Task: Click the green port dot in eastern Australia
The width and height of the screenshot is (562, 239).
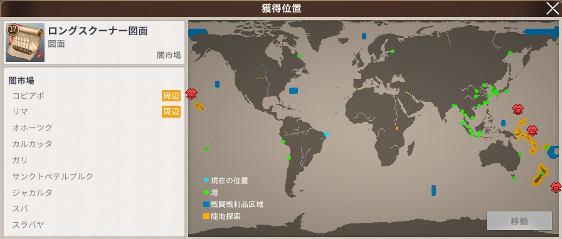Action: (520, 155)
